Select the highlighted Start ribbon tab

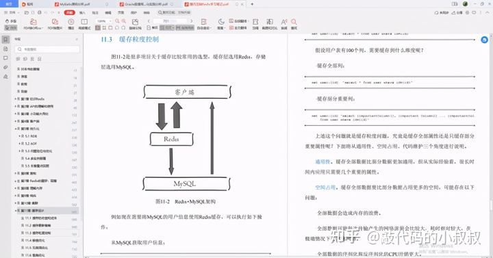click(69, 12)
